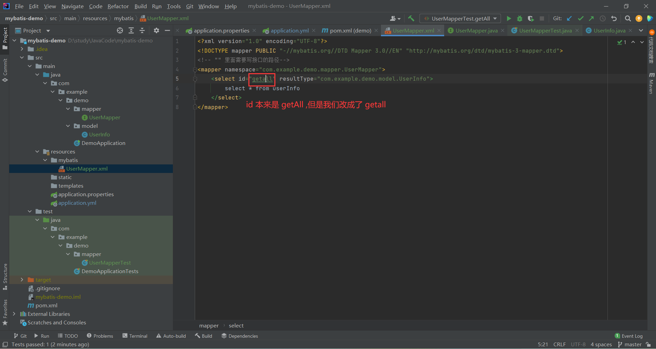Image resolution: width=656 pixels, height=349 pixels.
Task: Switch to UserMapperTest.java tab
Action: (545, 30)
